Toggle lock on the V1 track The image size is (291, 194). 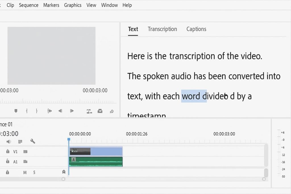tap(8, 152)
